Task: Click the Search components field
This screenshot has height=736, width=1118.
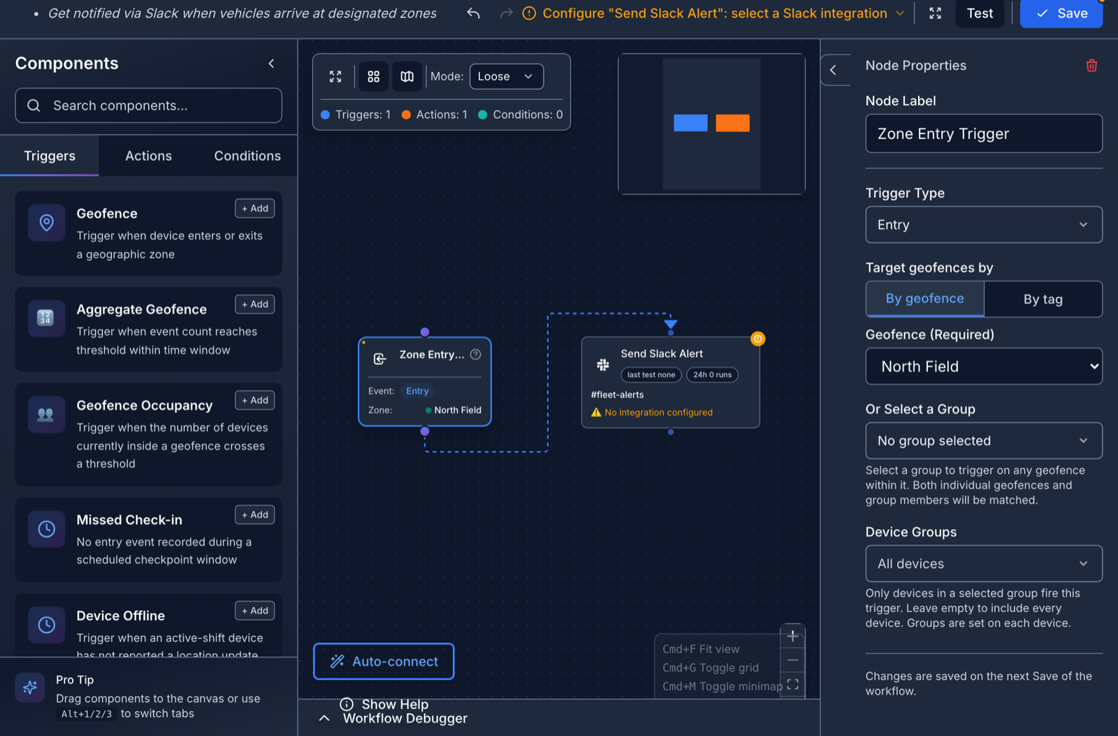Action: click(148, 106)
